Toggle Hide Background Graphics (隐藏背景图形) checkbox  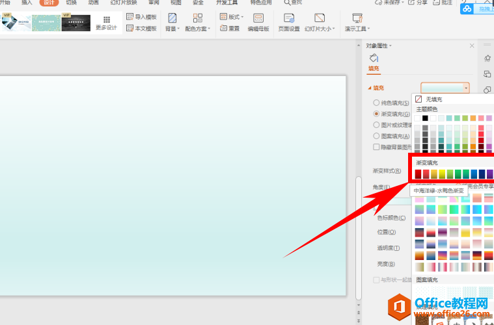[x=376, y=147]
